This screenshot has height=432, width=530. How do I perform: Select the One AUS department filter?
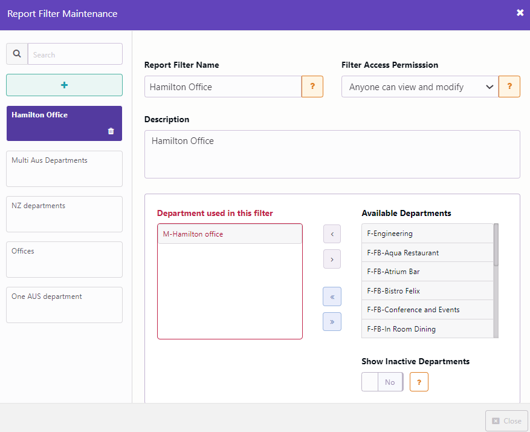[x=64, y=305]
